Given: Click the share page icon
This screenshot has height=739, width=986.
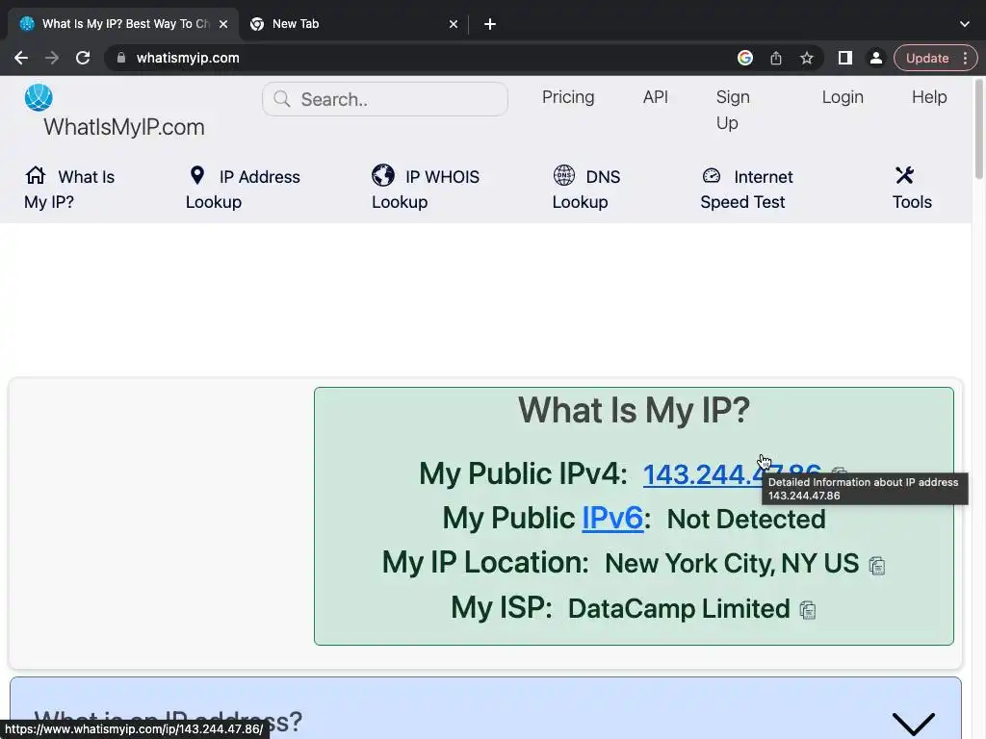Looking at the screenshot, I should tap(776, 58).
